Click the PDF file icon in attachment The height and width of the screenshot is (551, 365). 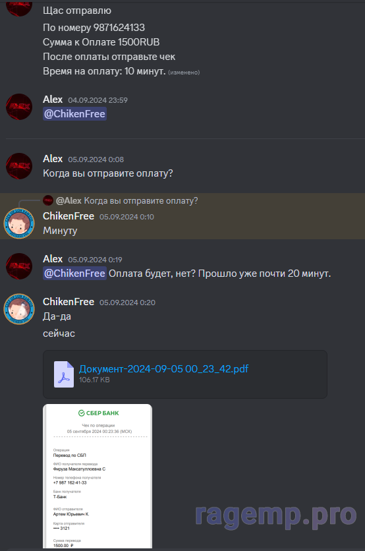coord(64,374)
